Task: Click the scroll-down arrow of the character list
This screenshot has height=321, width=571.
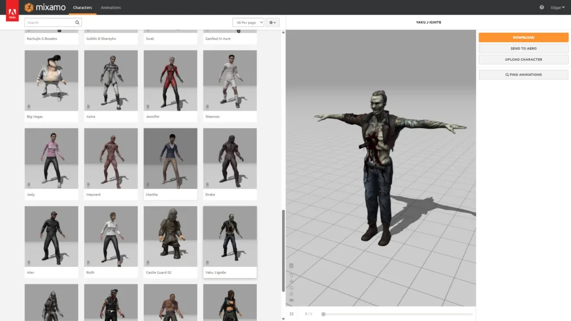Action: (283, 319)
